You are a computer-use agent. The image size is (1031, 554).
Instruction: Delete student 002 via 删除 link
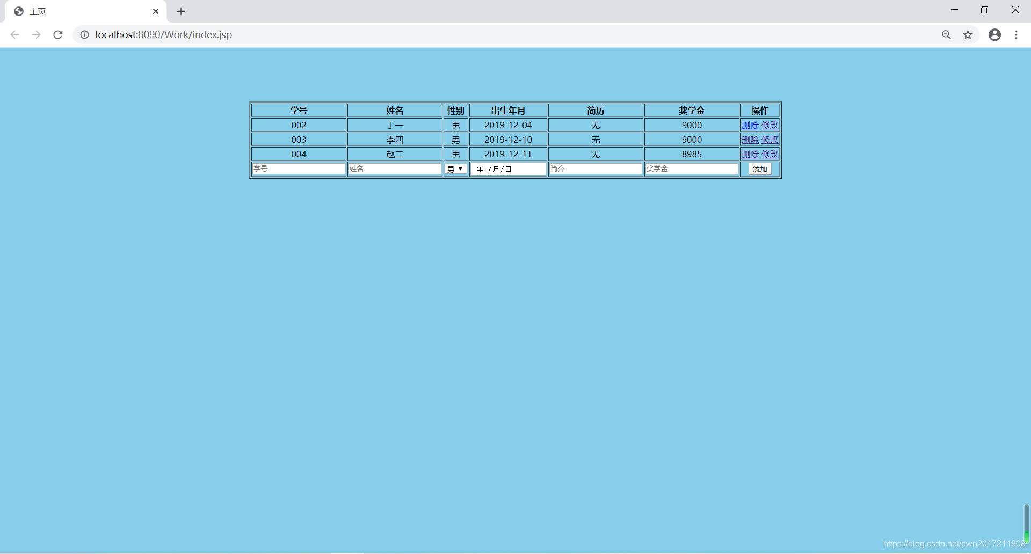pyautogui.click(x=750, y=125)
